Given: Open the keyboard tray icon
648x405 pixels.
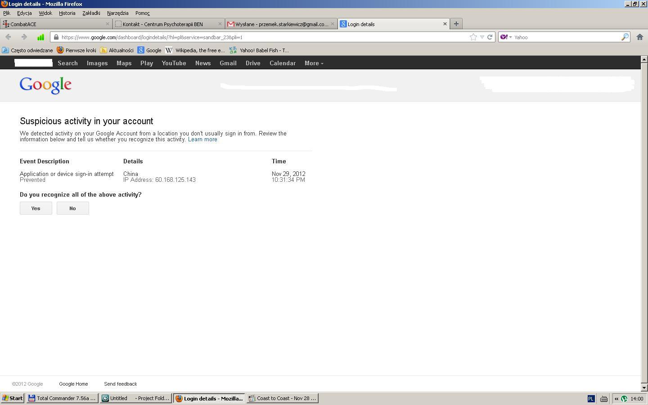Looking at the screenshot, I should pos(604,399).
